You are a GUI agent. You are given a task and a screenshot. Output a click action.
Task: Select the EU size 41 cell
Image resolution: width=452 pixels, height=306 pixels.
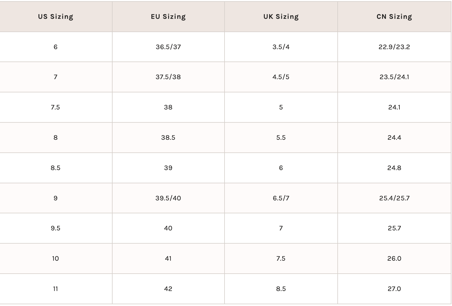[168, 259]
